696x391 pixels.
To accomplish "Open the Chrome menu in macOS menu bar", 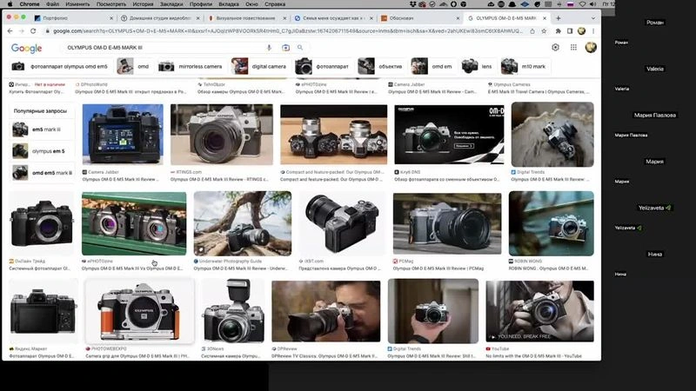I will (x=30, y=4).
